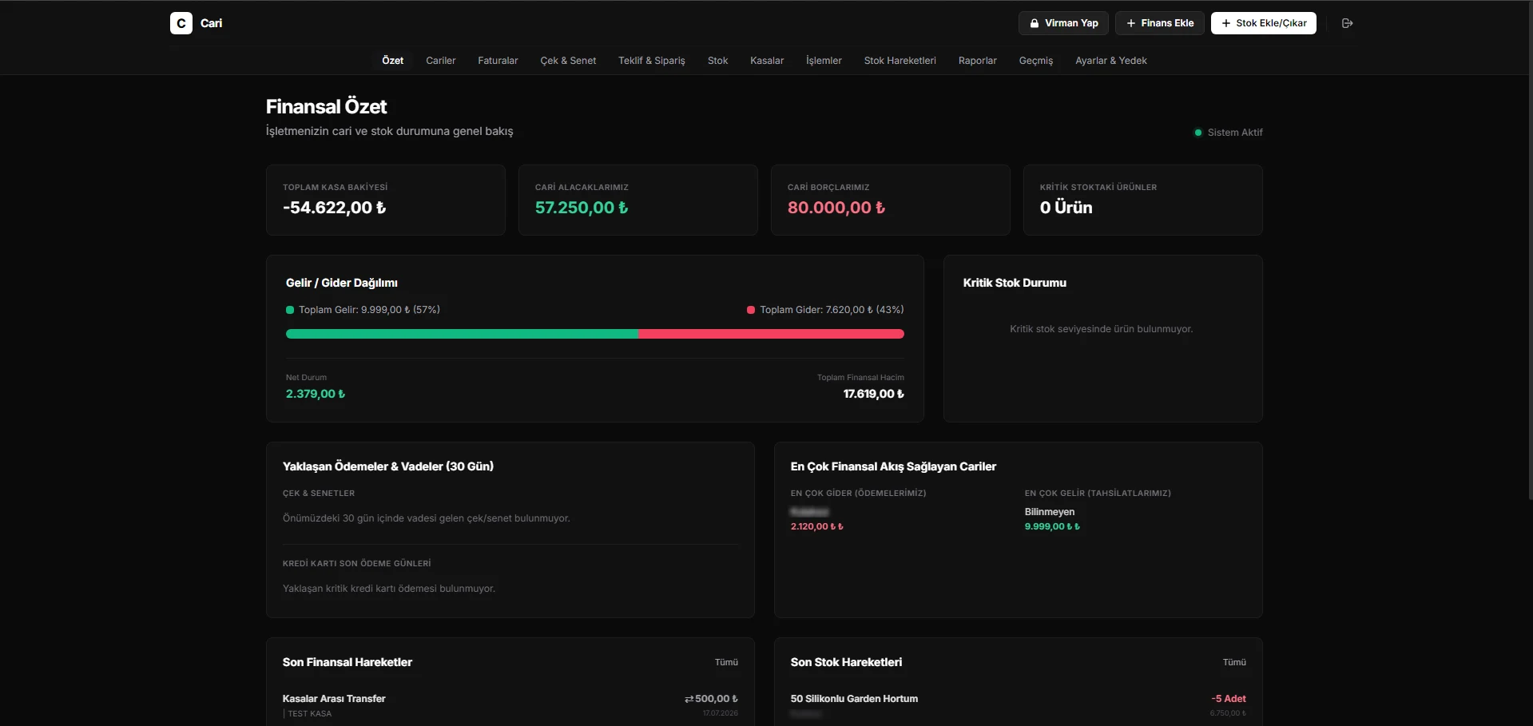Open Tümü link in Son Stok Hareketleri

coord(1234,662)
